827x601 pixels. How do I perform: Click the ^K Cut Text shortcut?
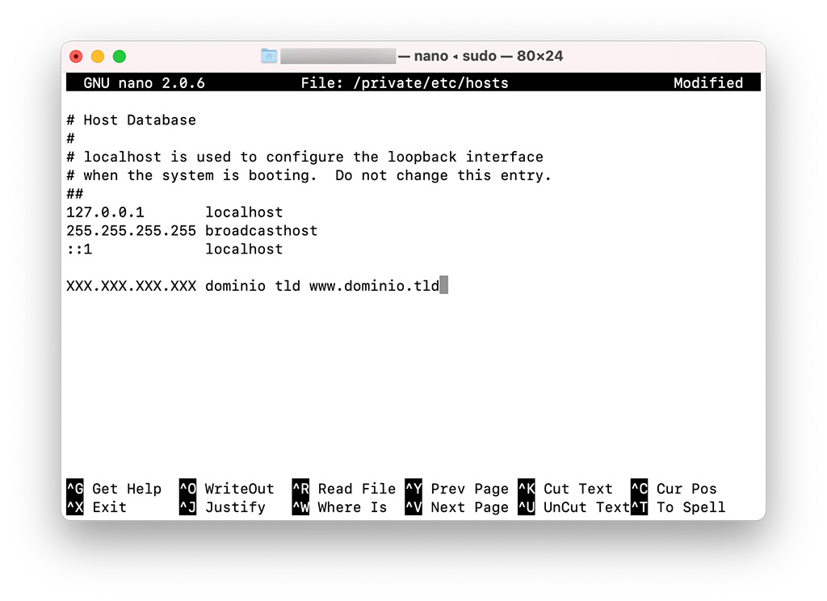pos(565,489)
